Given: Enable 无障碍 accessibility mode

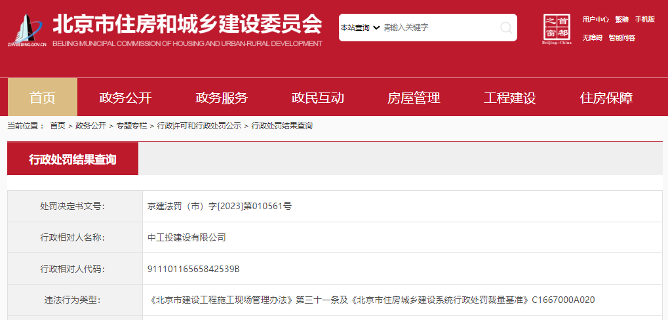Looking at the screenshot, I should coord(592,37).
